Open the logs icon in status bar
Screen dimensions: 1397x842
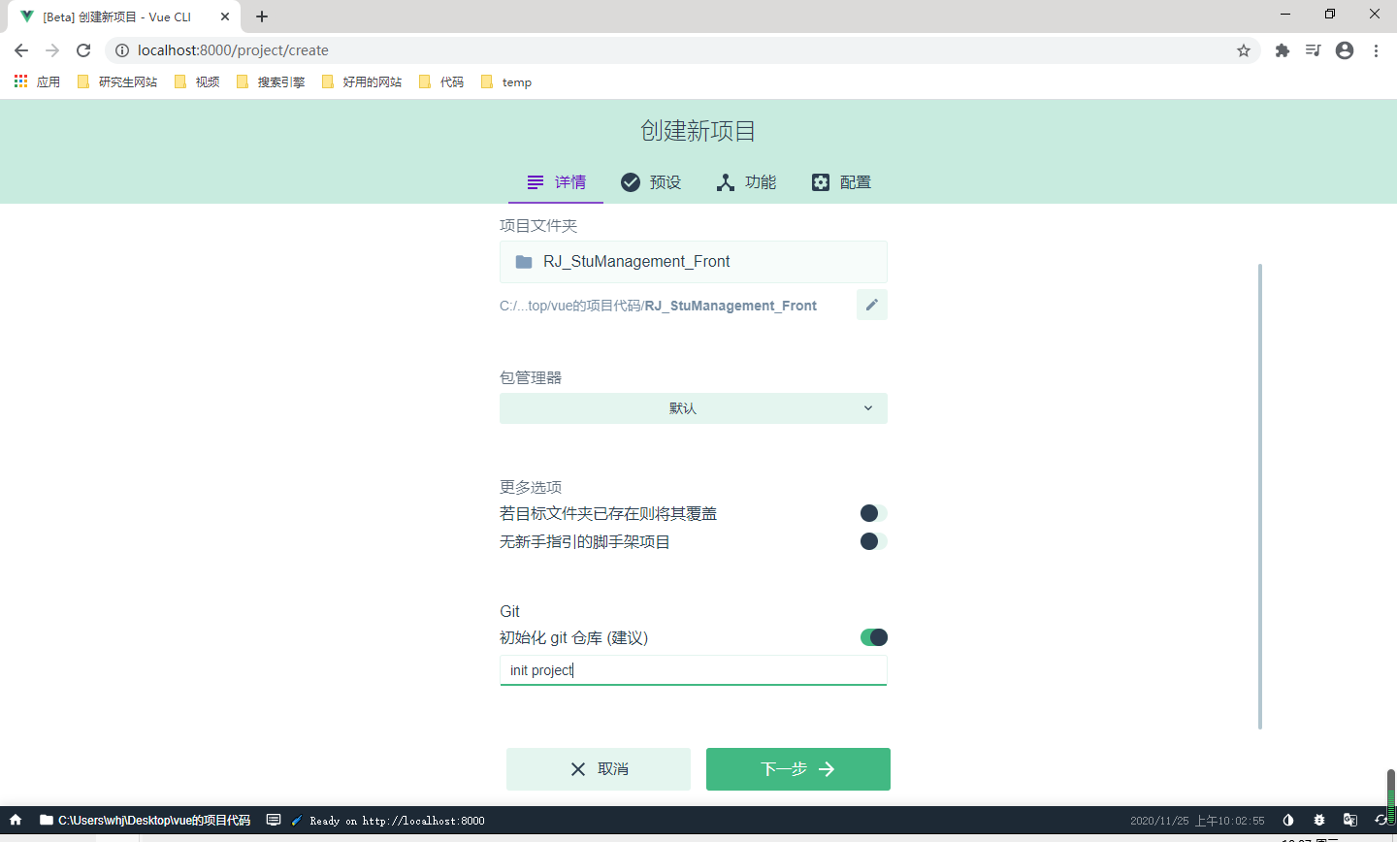click(x=274, y=820)
